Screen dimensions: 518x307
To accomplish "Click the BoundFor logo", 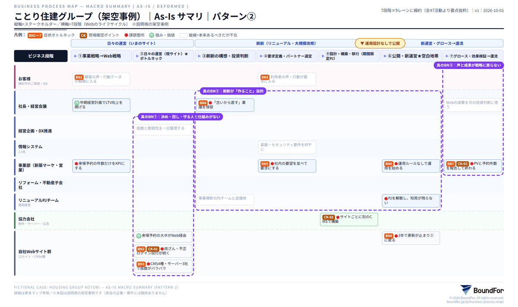I will (x=482, y=290).
